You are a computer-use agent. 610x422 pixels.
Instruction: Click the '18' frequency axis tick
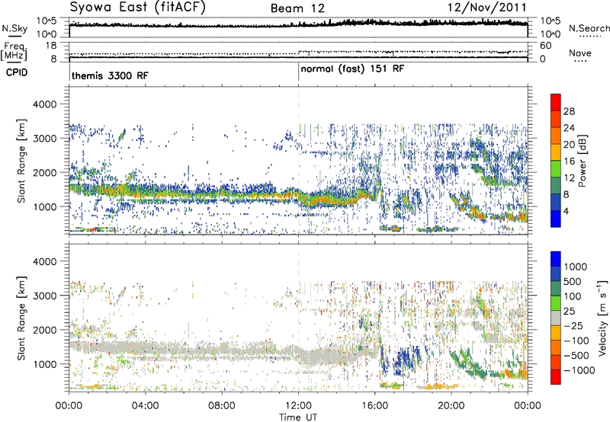pos(51,46)
